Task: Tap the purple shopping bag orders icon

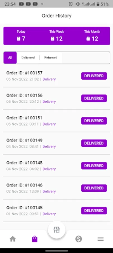Action: [x=35, y=239]
